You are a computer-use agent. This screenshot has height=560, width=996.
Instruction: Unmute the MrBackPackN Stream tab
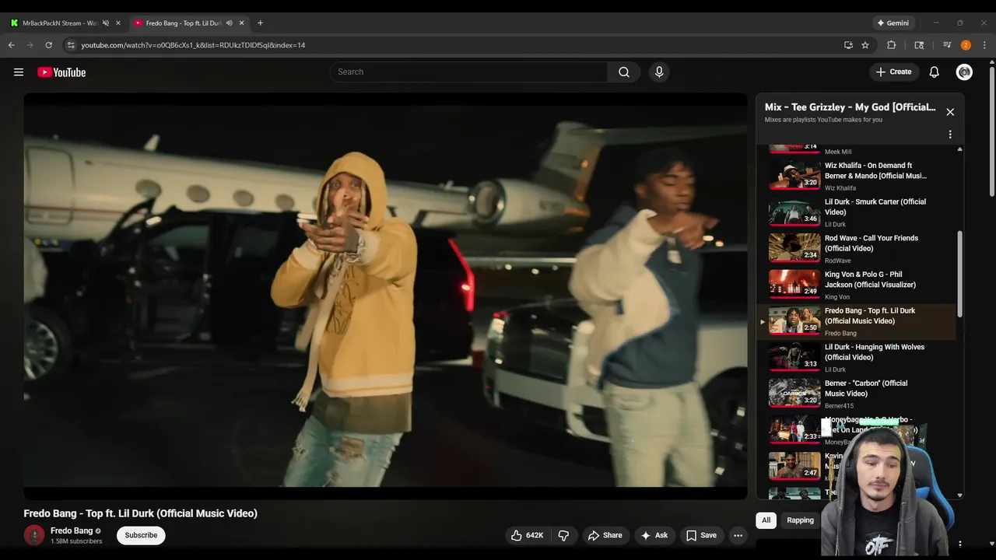point(106,23)
